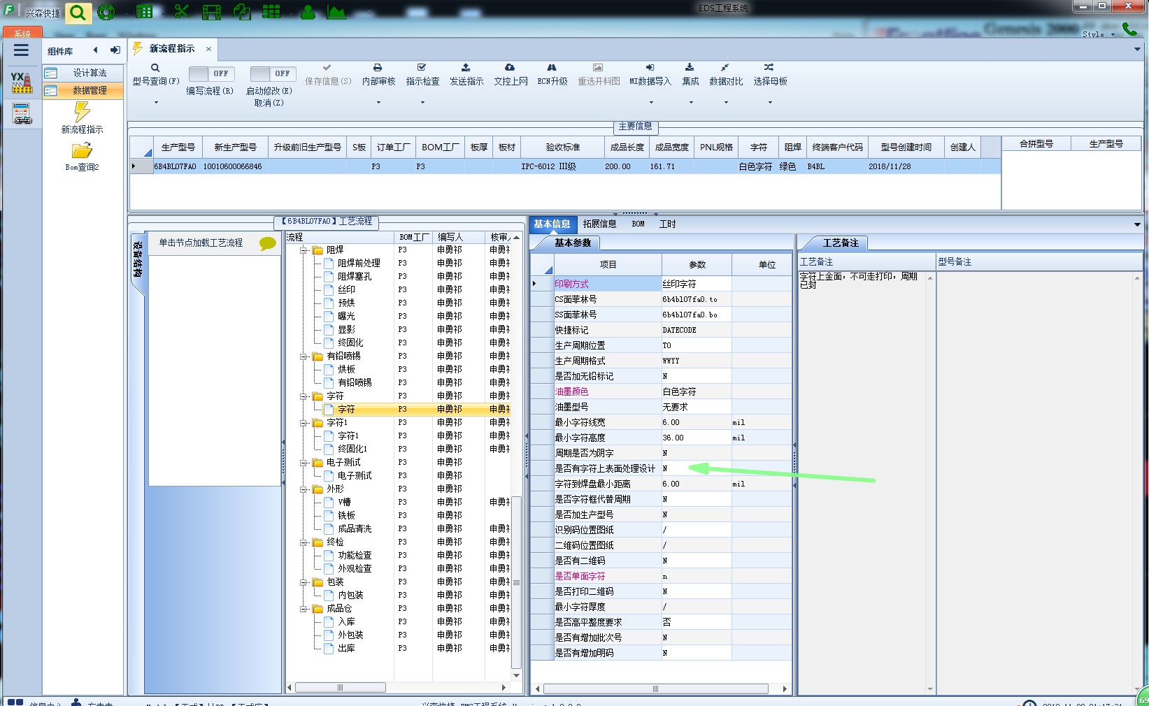Click 发送指示 upload toolbar icon

click(466, 68)
